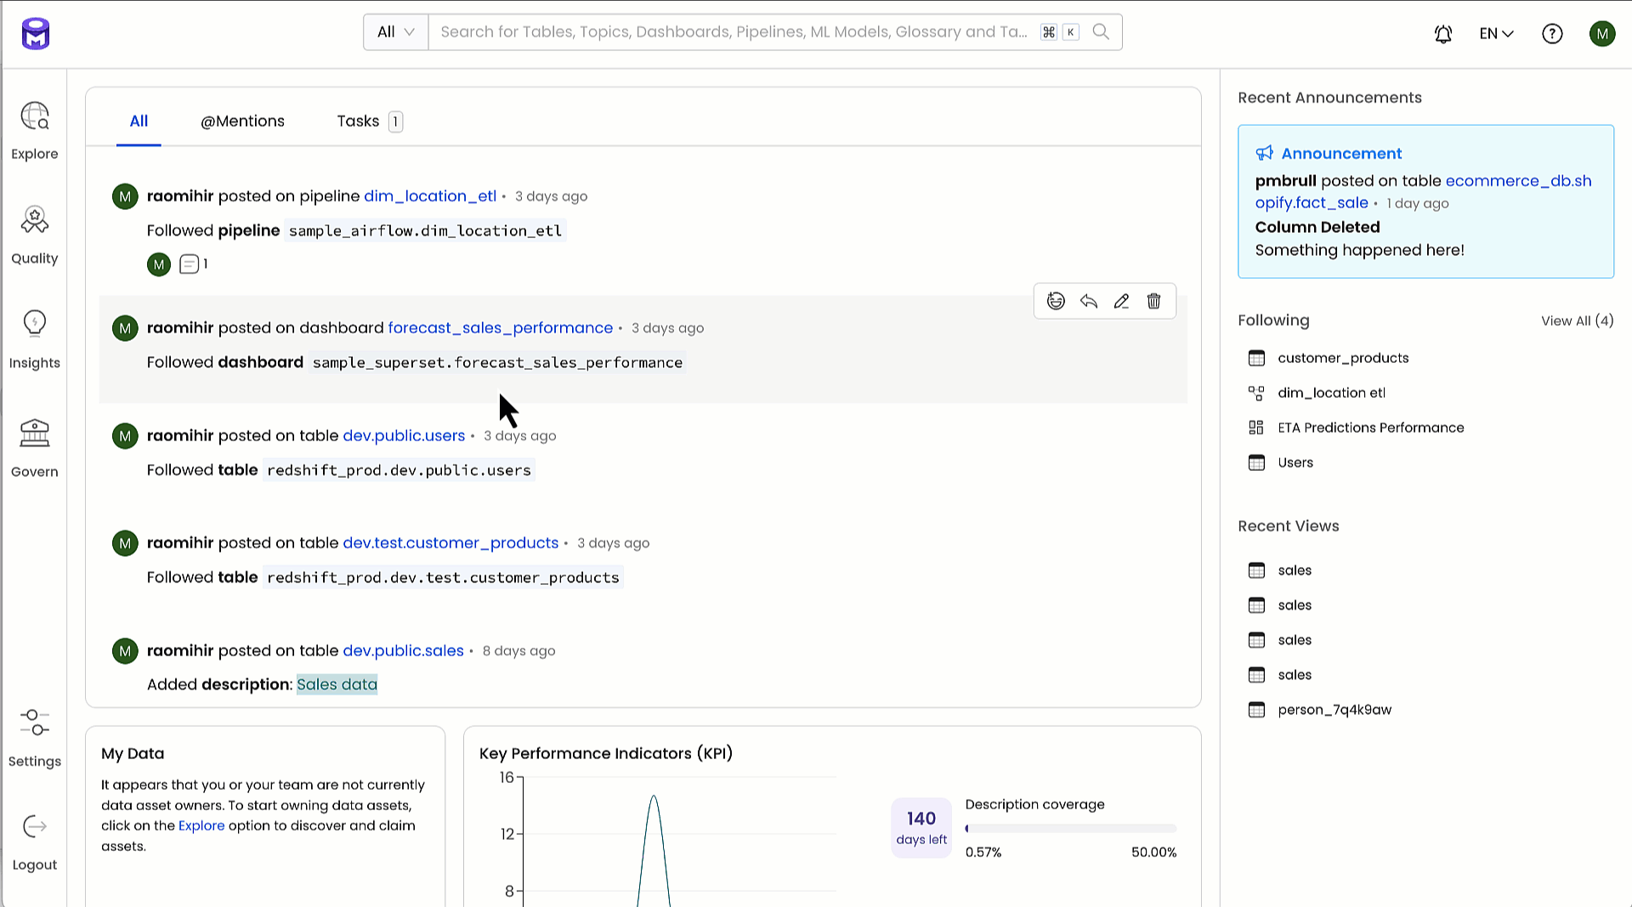Open the user profile avatar menu
Viewport: 1632px width, 907px height.
coord(1601,34)
